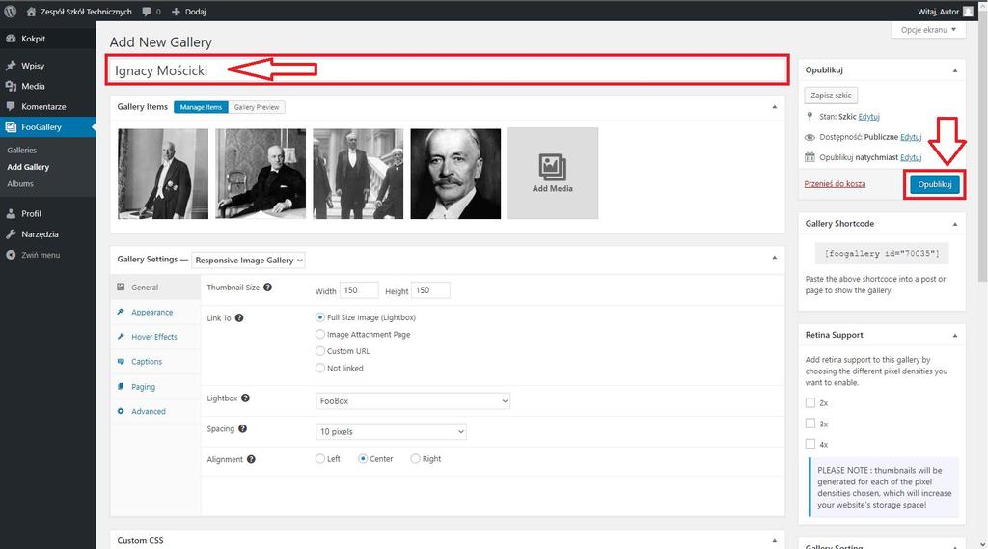Click the Advanced gear icon
Image resolution: width=988 pixels, height=549 pixels.
coord(121,411)
